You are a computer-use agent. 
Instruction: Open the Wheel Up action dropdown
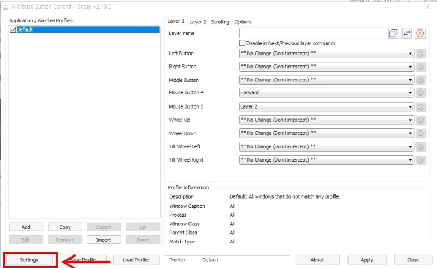(x=326, y=120)
